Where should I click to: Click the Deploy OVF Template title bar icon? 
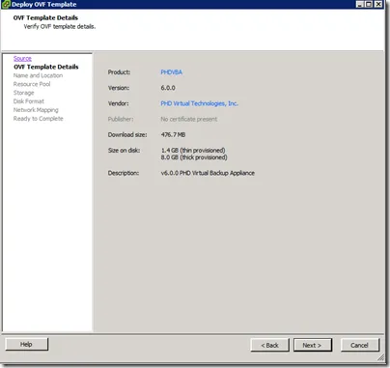click(x=6, y=4)
